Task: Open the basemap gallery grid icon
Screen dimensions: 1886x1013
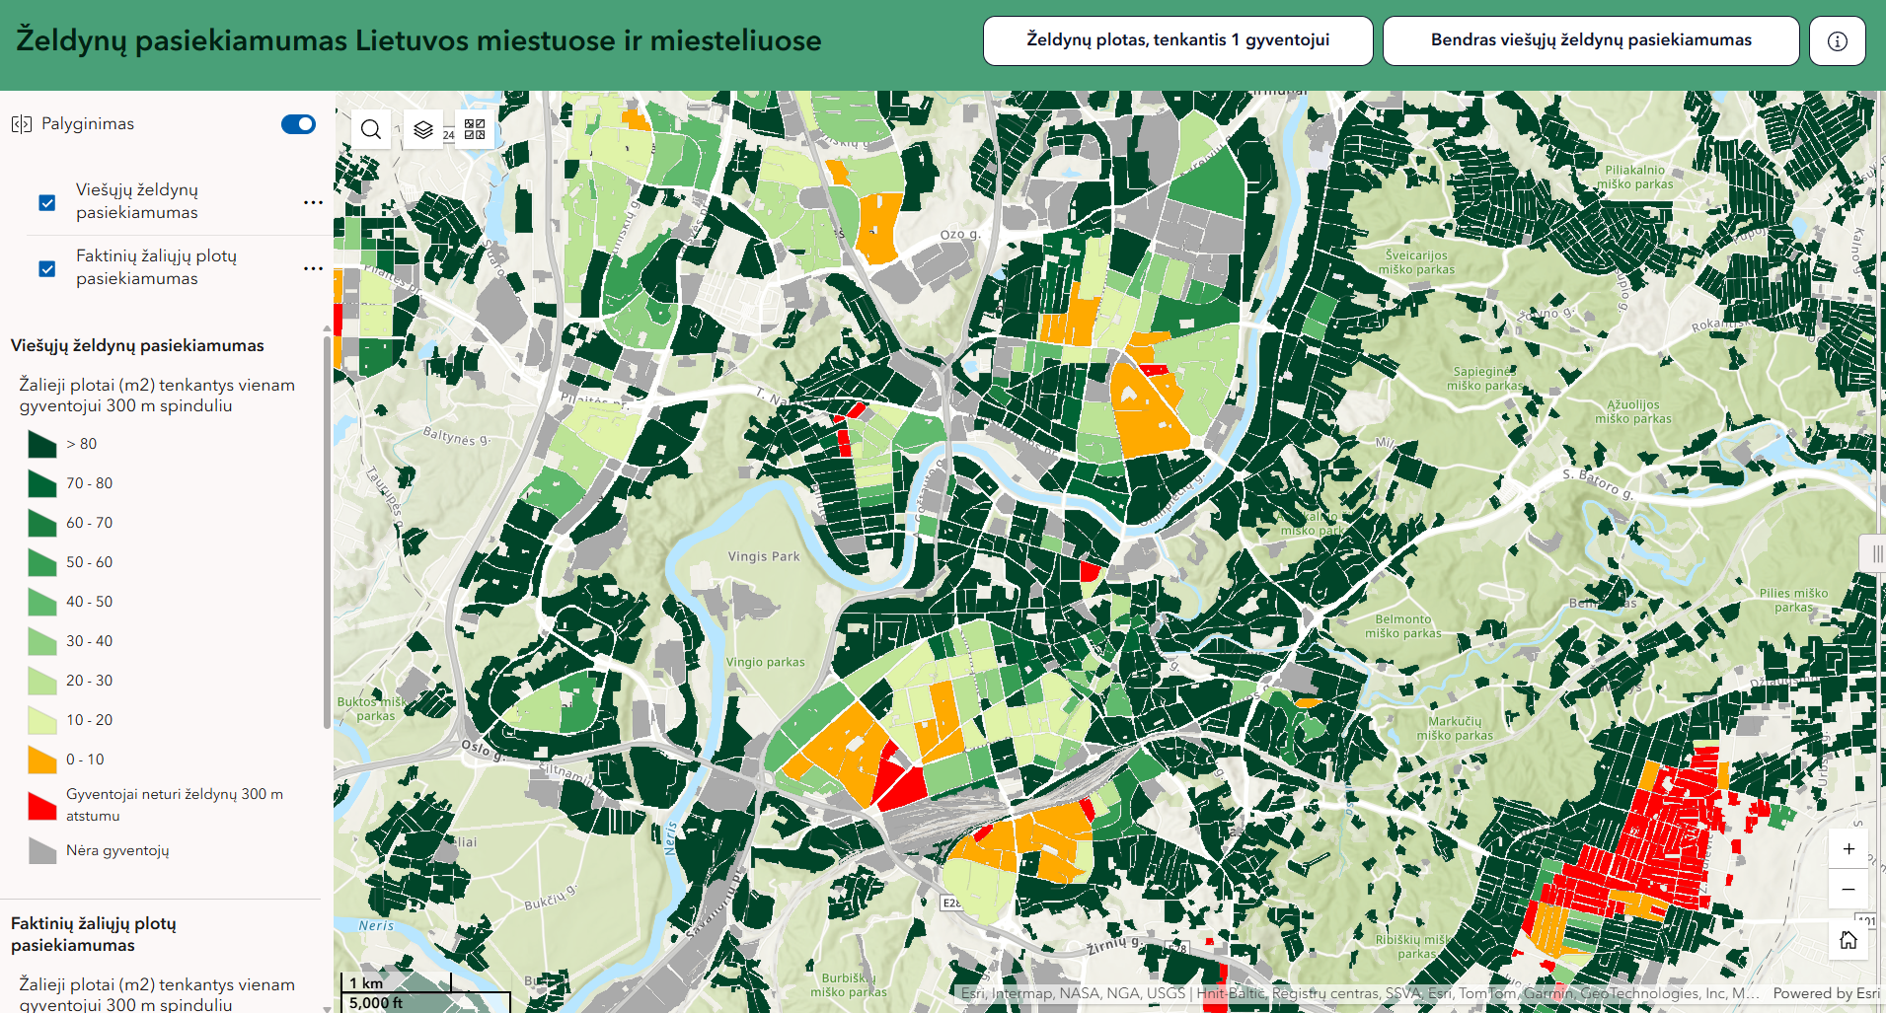Action: 475,129
